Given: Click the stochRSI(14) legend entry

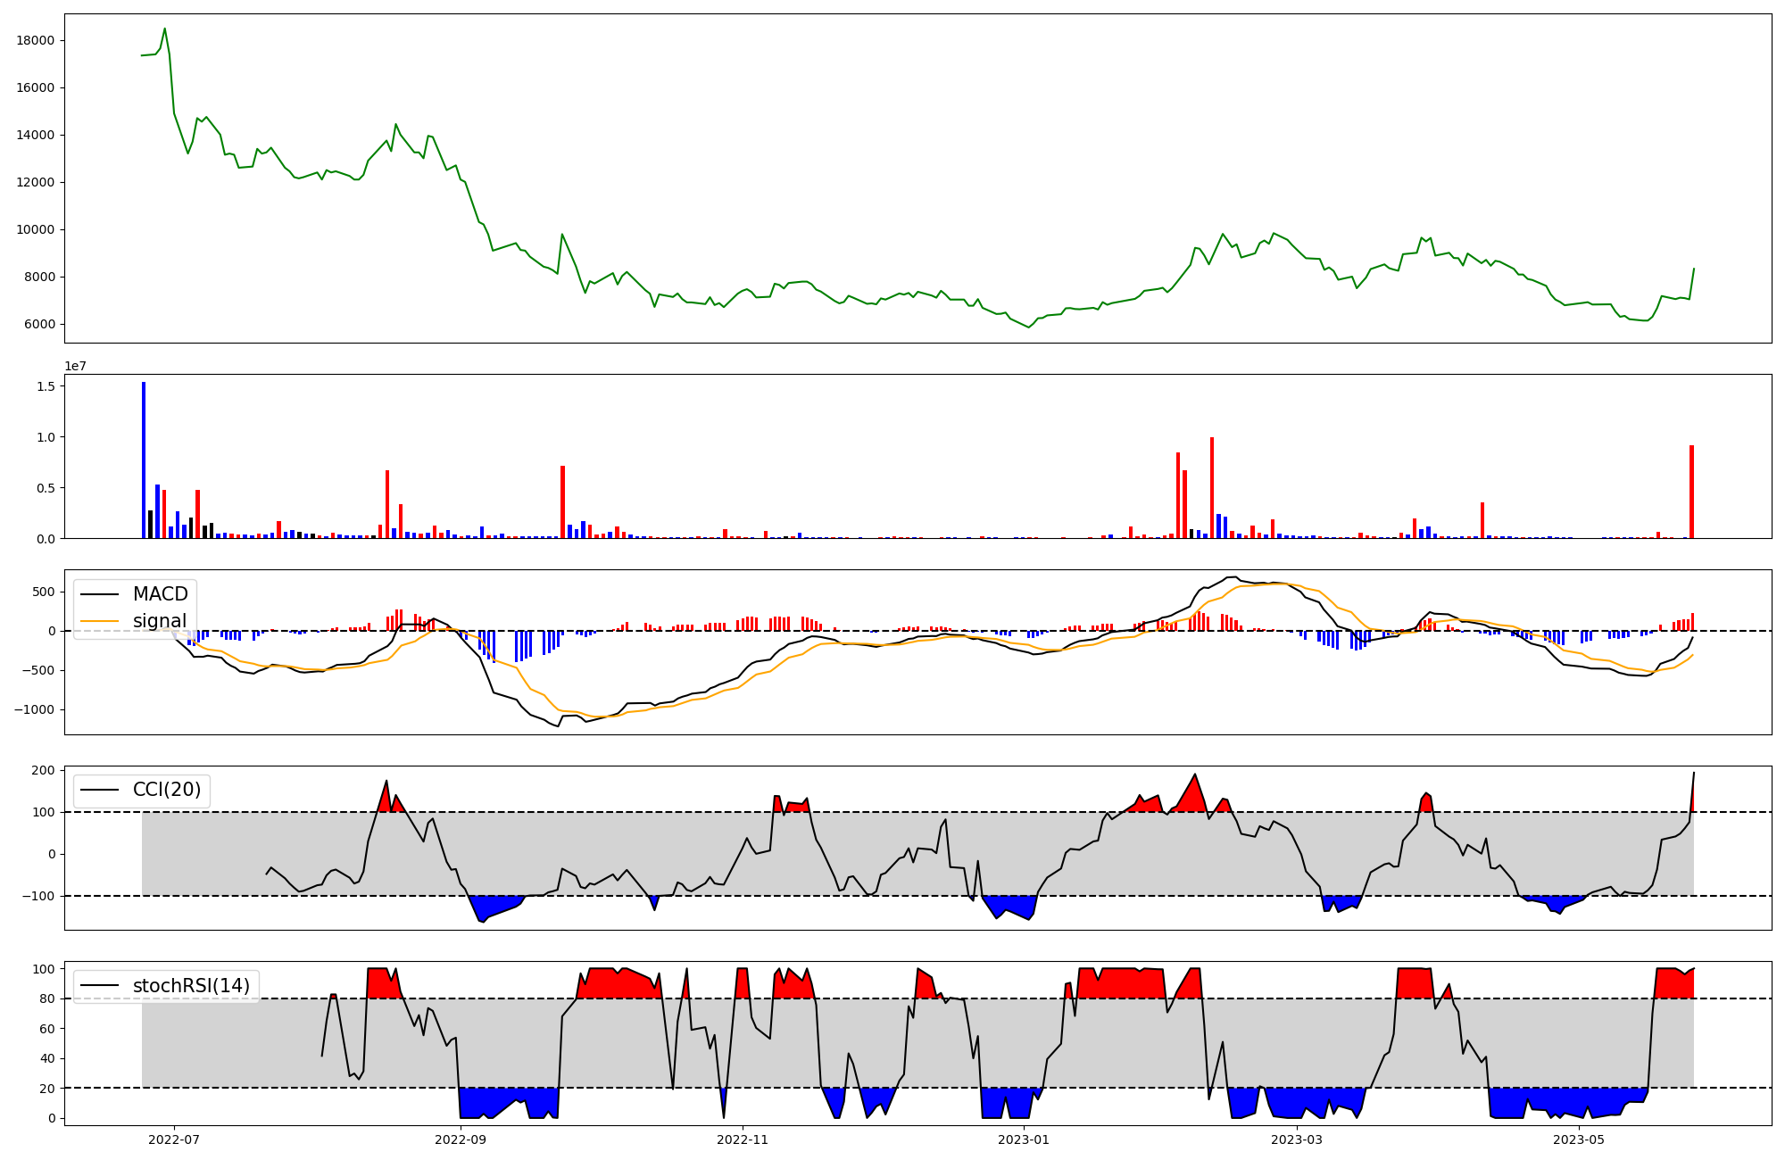Looking at the screenshot, I should pyautogui.click(x=190, y=986).
